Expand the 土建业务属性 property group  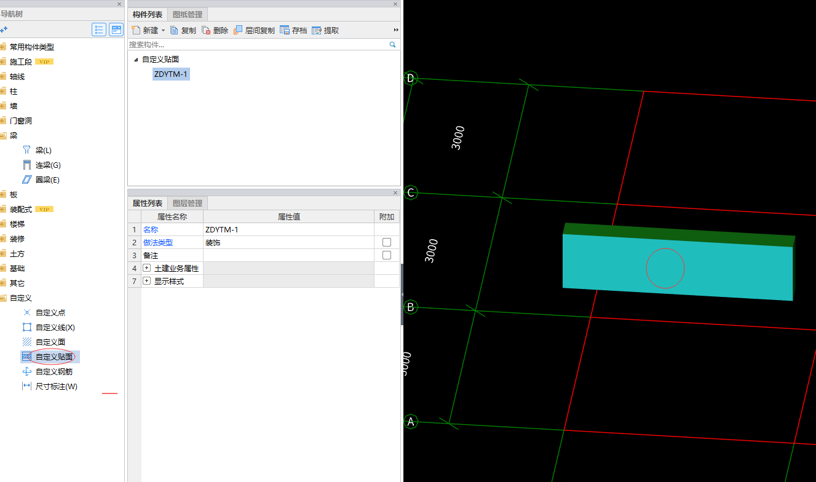pos(146,268)
